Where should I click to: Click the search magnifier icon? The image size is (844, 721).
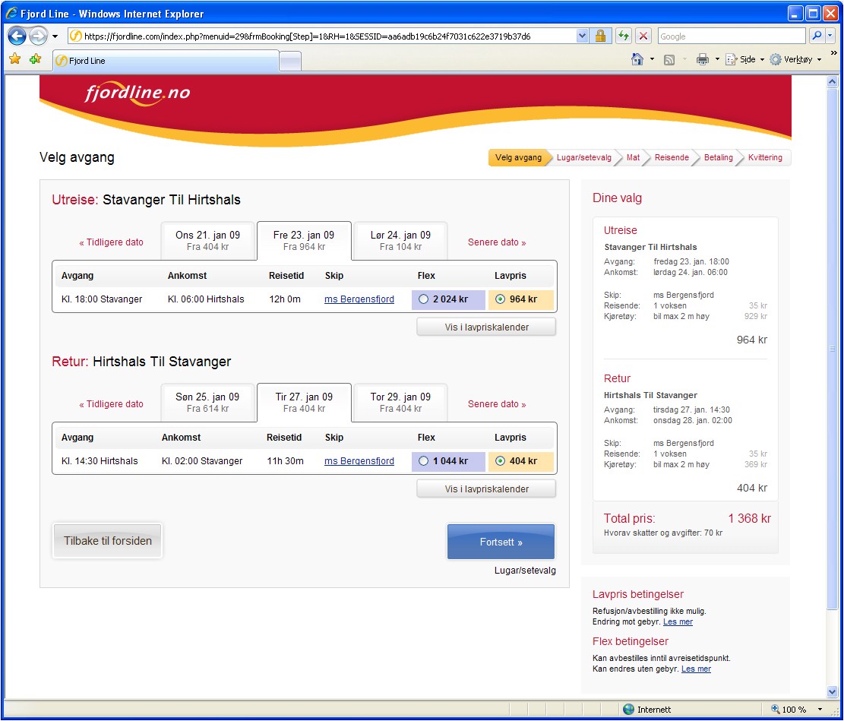817,36
